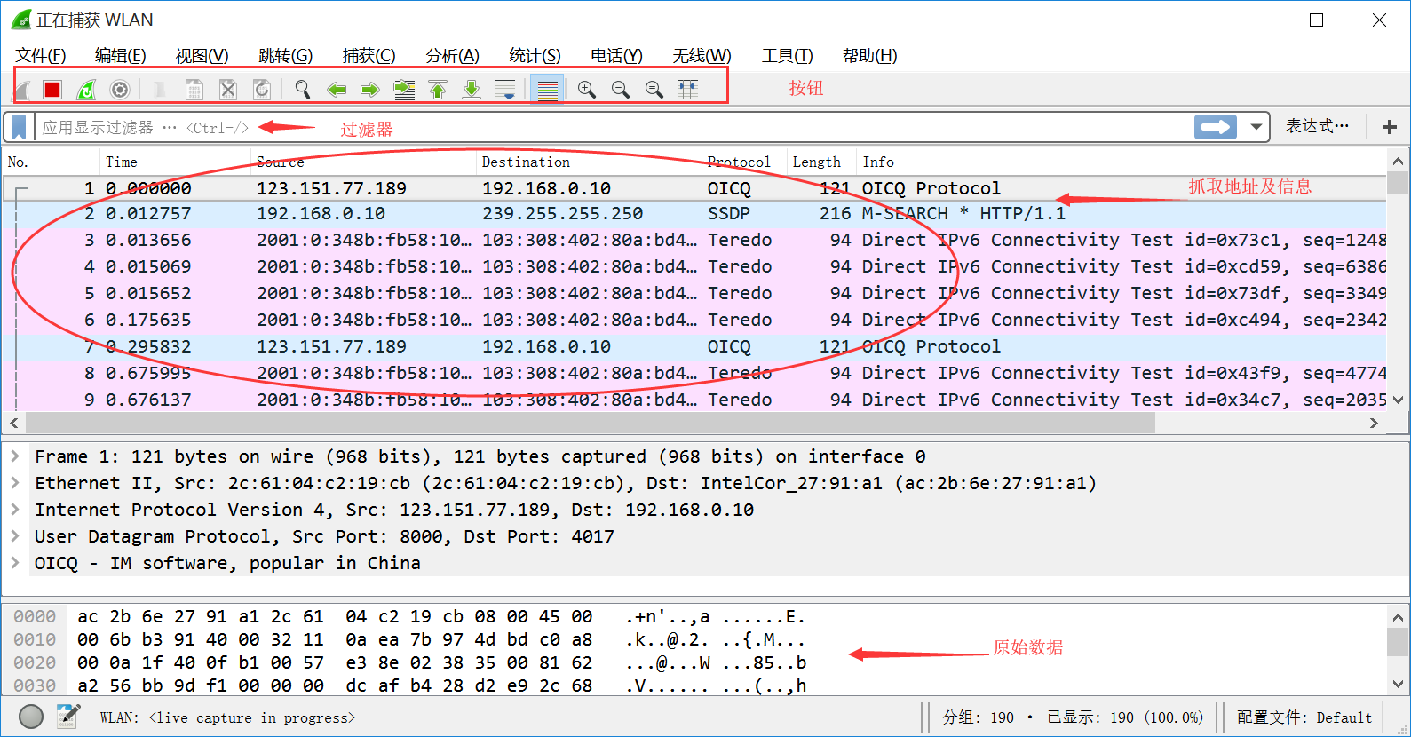Open the 跳转(G) menu
The width and height of the screenshot is (1411, 737).
coord(285,56)
